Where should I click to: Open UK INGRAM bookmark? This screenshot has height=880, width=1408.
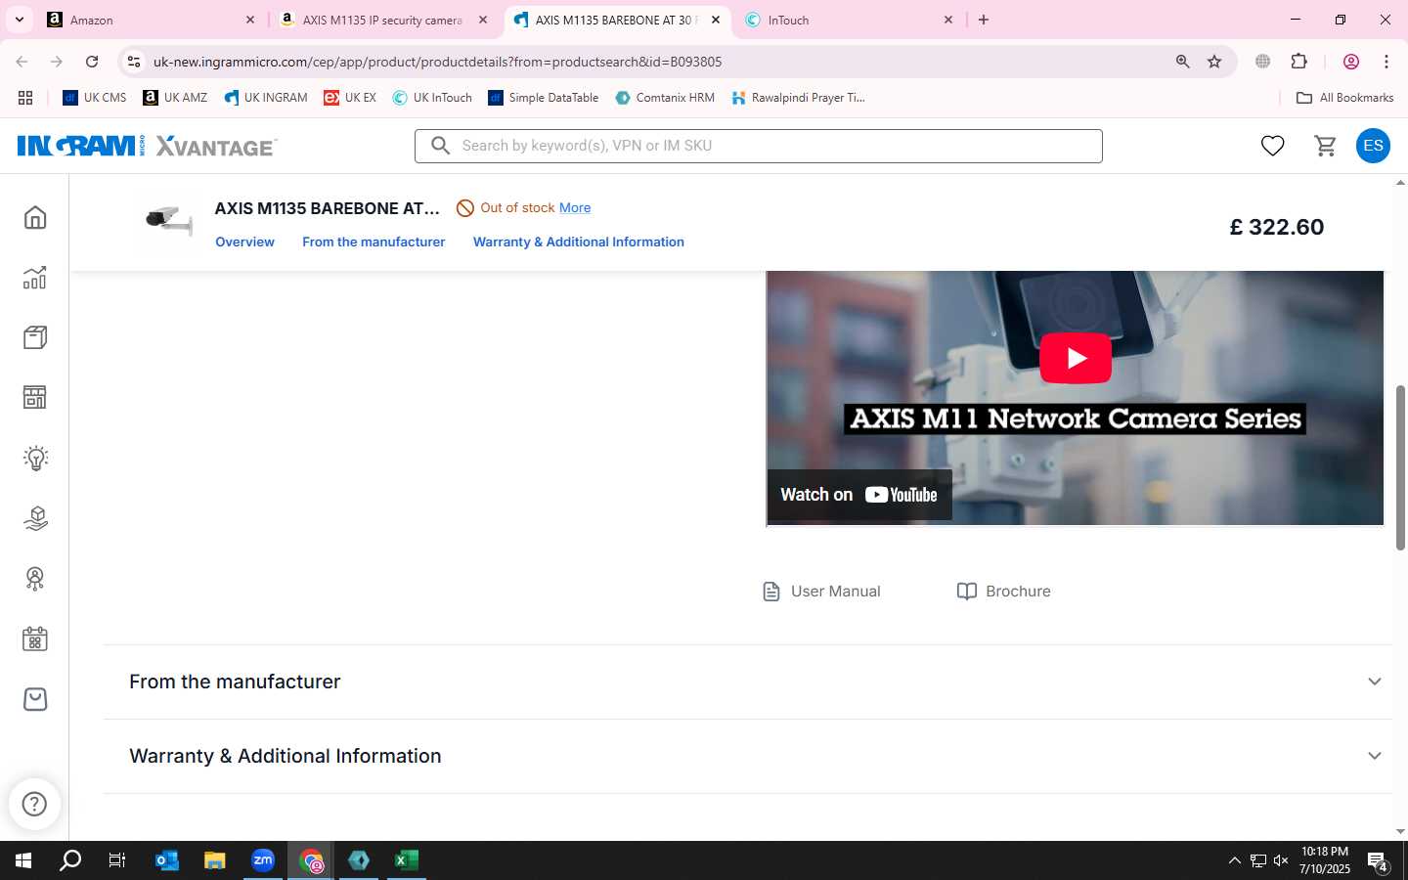coord(266,98)
